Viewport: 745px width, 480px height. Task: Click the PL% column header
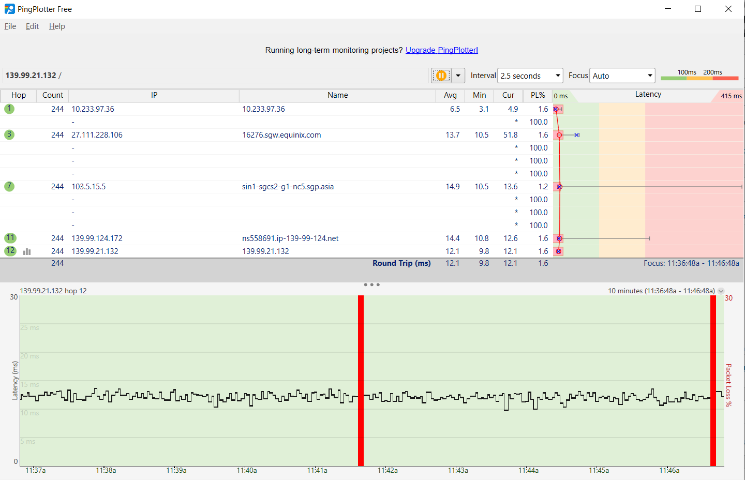point(538,95)
